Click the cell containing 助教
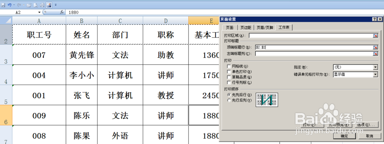 coord(166,55)
